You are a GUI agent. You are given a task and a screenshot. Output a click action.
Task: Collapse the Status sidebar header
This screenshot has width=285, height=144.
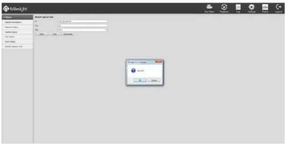tap(17, 17)
